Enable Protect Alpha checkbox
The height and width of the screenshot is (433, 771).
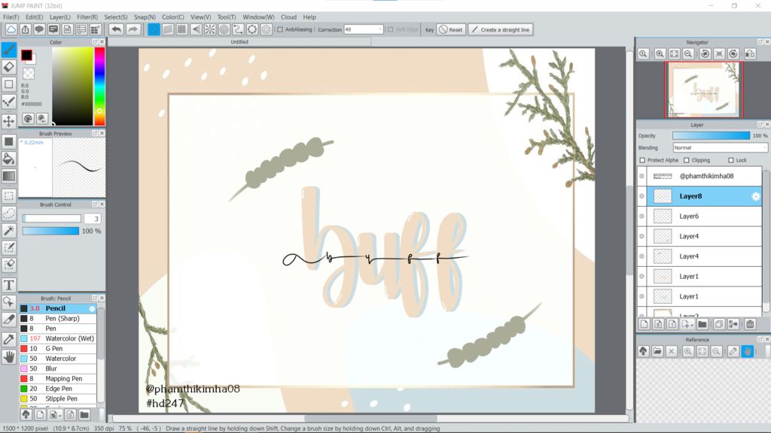642,160
